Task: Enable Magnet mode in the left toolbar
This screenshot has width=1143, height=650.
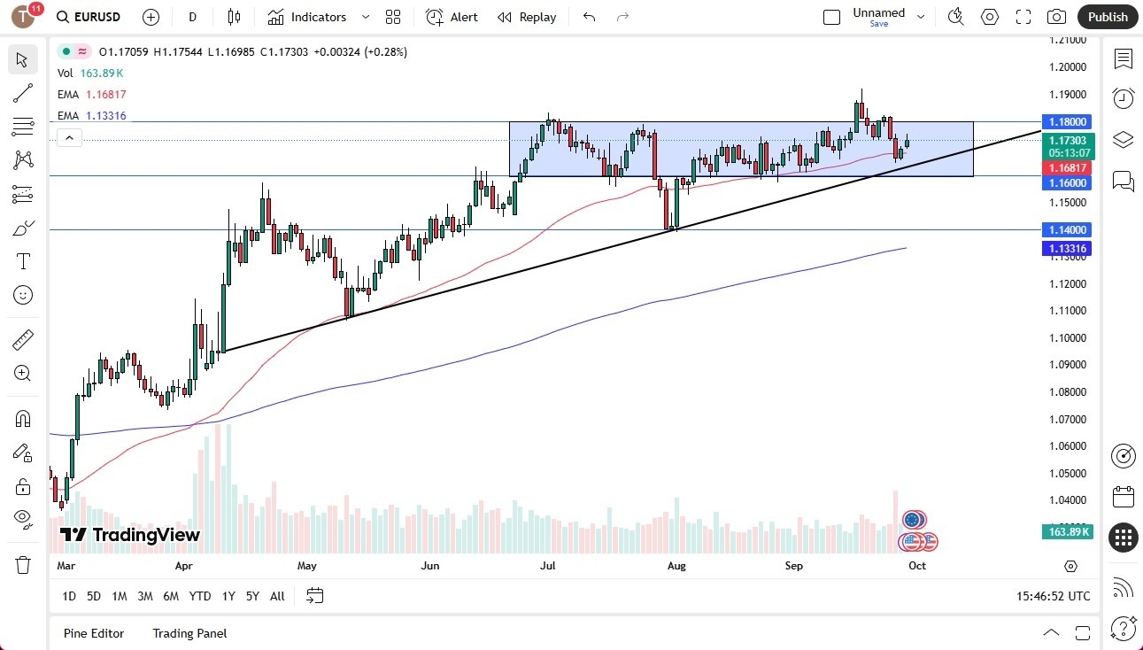Action: 23,418
